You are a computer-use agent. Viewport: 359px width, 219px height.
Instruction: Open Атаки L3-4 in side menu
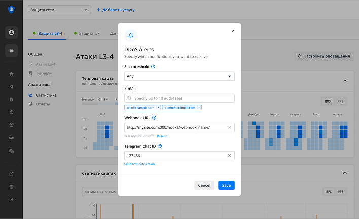[x=46, y=64]
